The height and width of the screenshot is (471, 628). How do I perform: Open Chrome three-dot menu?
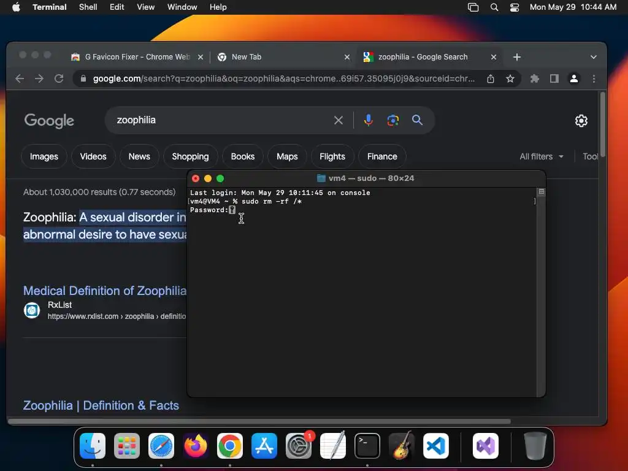[594, 78]
